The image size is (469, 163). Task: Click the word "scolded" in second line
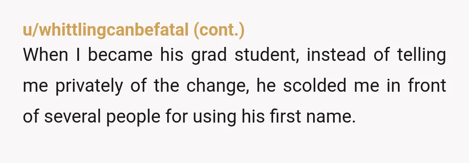[x=315, y=85]
